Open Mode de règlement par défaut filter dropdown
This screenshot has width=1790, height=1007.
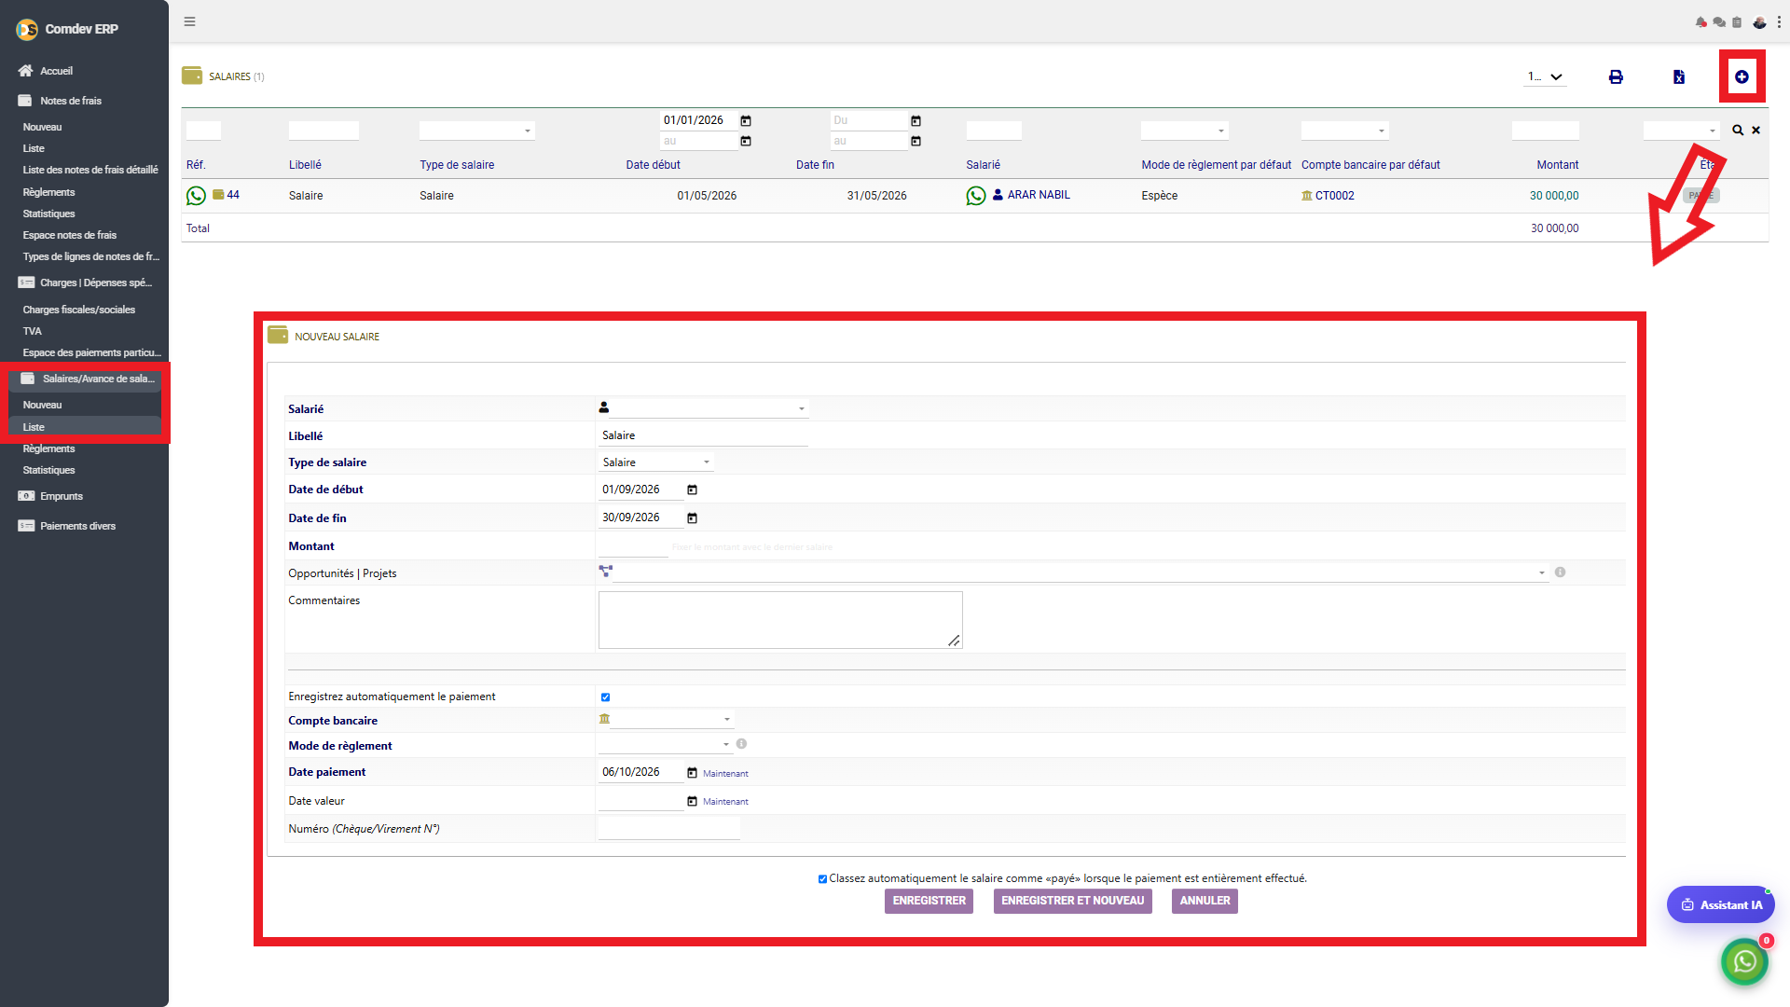point(1184,131)
